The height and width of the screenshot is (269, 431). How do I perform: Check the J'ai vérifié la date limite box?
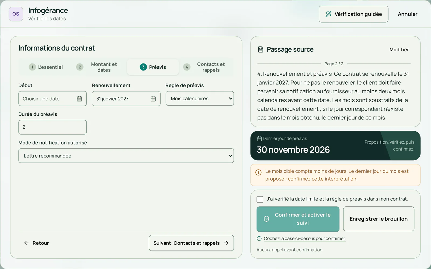click(260, 199)
